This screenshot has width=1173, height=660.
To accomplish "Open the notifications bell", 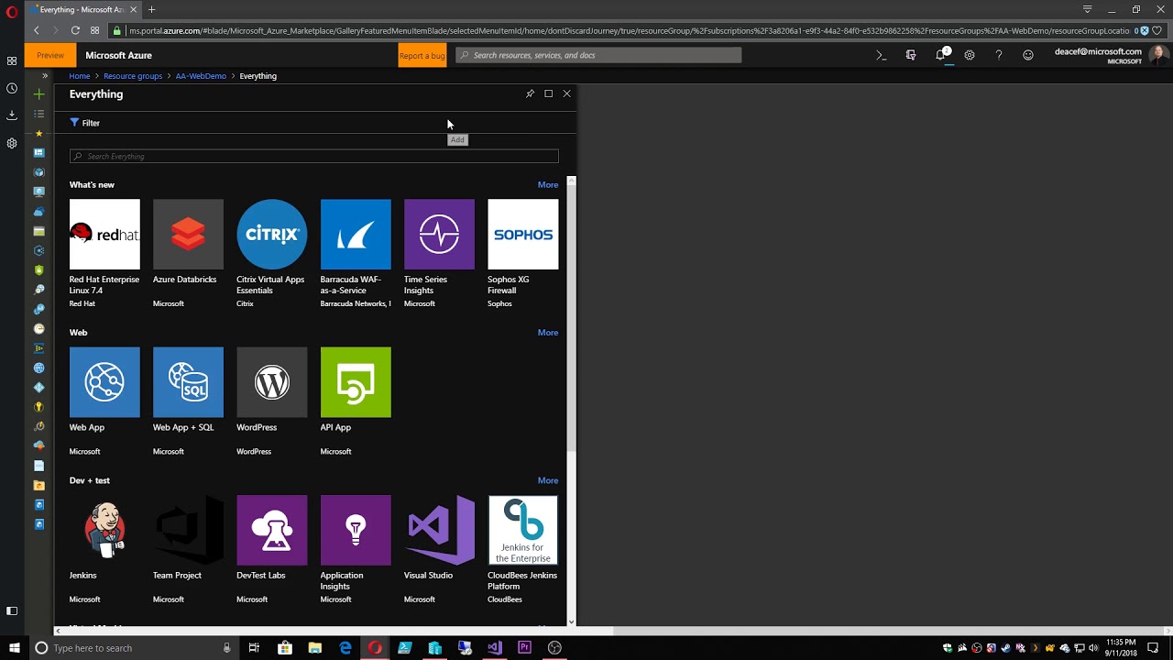I will click(940, 55).
